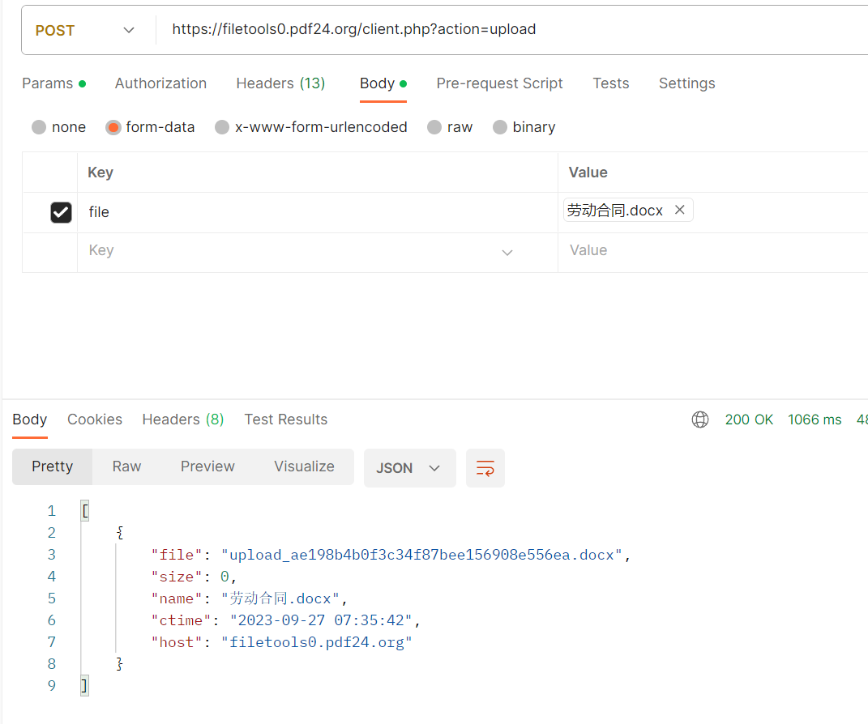Toggle the word wrap lines icon
The height and width of the screenshot is (724, 868).
tap(485, 468)
